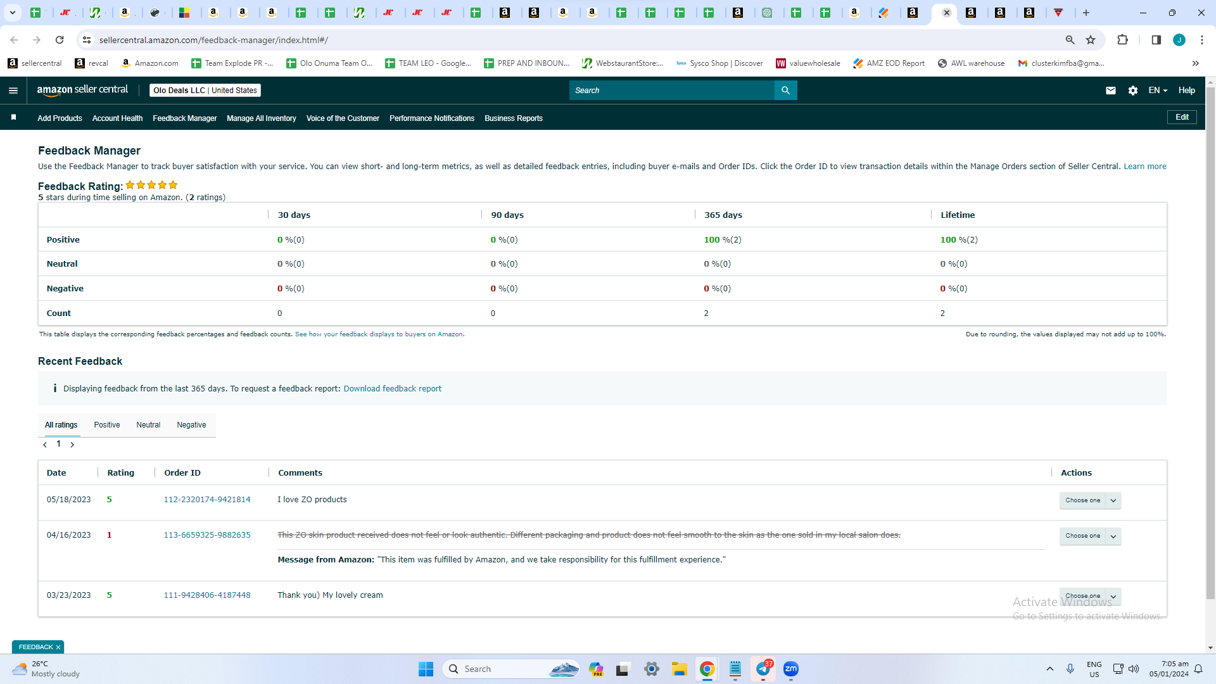
Task: Open the Seller Central hamburger menu
Action: 13,91
